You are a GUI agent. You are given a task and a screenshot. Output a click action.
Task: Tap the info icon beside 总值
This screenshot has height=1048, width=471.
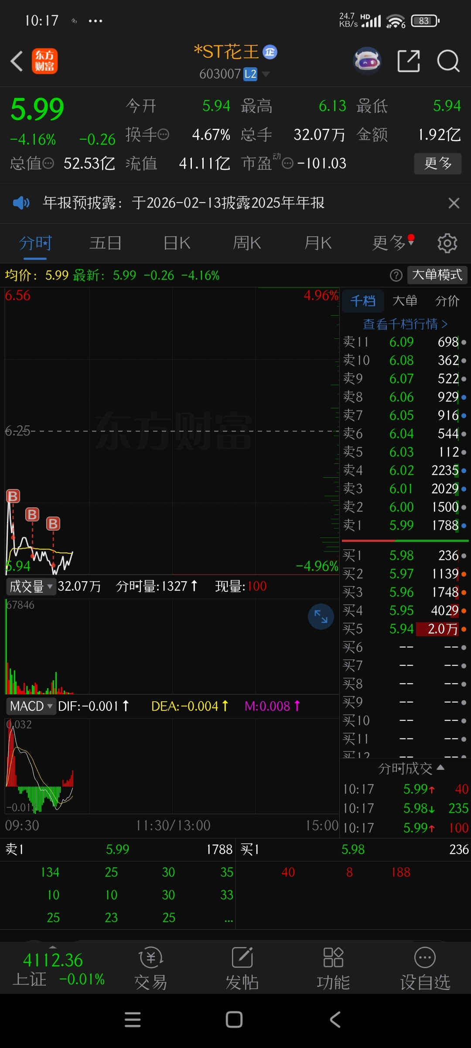48,163
